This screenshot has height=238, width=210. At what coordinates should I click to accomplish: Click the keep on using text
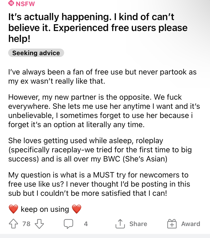point(45,209)
